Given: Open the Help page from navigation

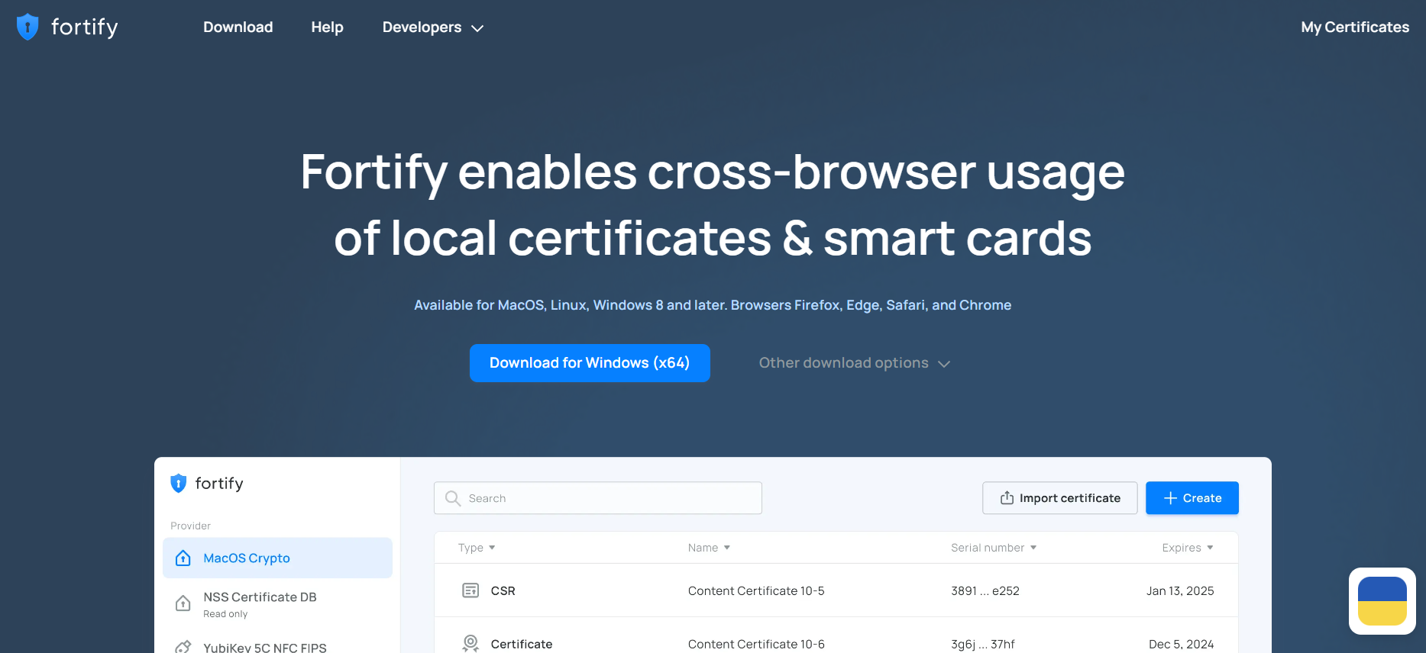Looking at the screenshot, I should (327, 27).
